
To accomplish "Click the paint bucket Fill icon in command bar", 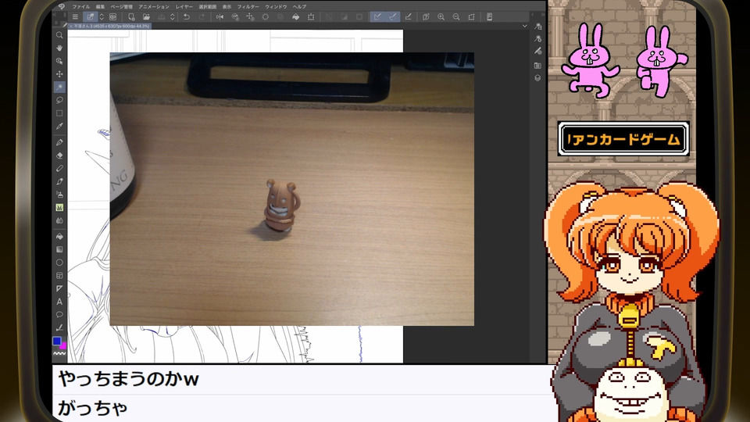I will pos(295,16).
